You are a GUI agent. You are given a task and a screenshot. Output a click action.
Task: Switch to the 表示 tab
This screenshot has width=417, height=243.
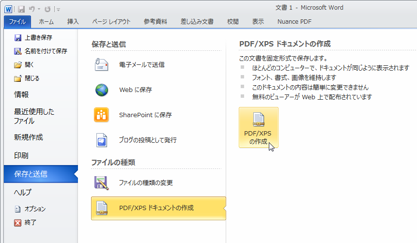[258, 22]
